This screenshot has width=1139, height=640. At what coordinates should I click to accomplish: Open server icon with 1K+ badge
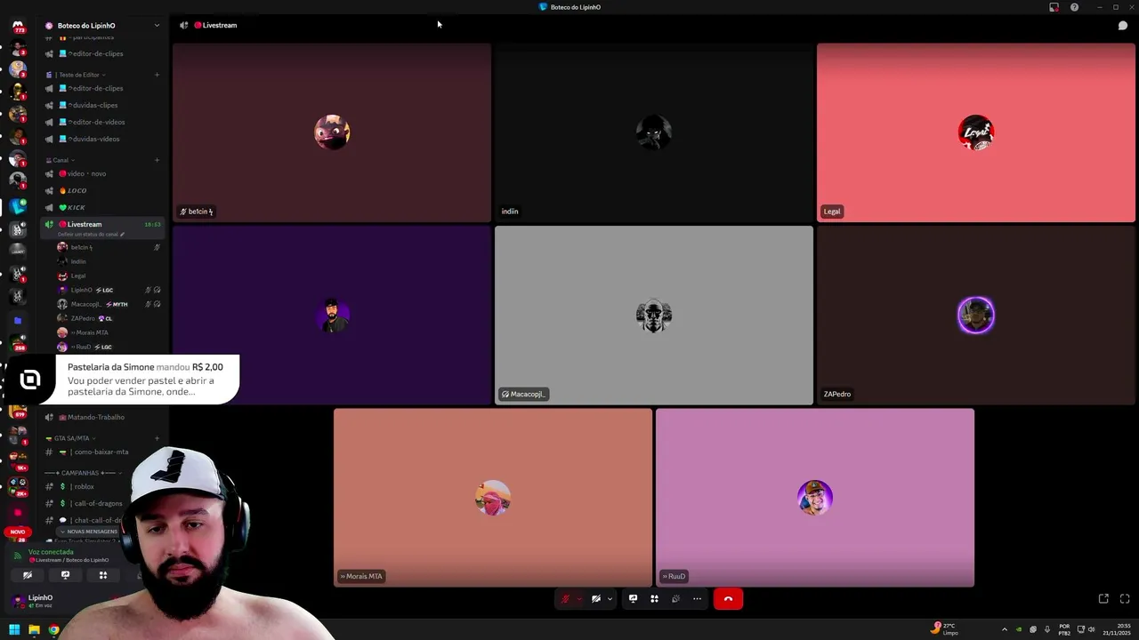coord(18,460)
